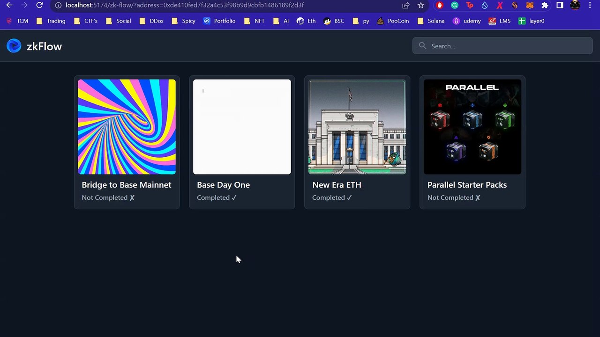This screenshot has width=600, height=337.
Task: View site information icon beside localhost URL
Action: pos(58,5)
